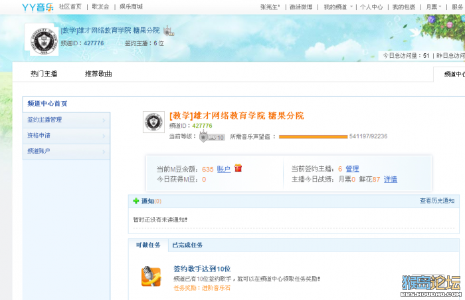Click 任务奖励:进阶音乐石 reward text
The height and width of the screenshot is (300, 465).
pyautogui.click(x=202, y=288)
